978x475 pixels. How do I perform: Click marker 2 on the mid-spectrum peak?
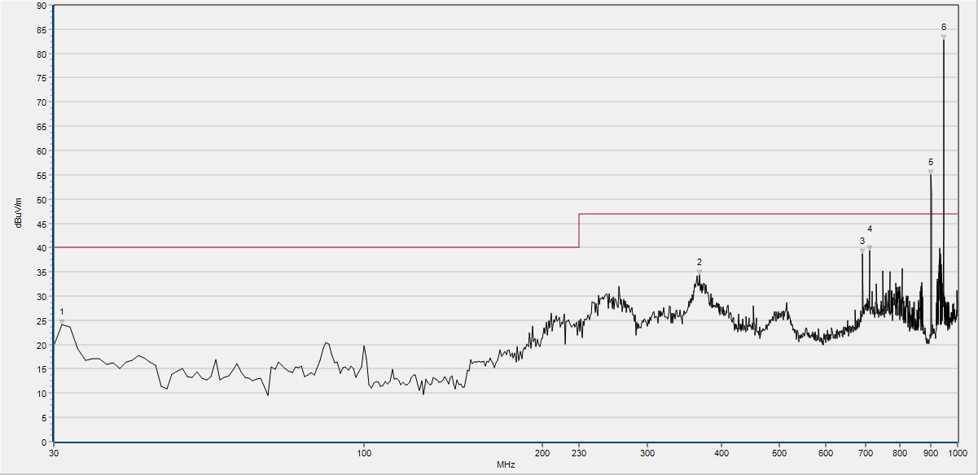click(x=699, y=272)
